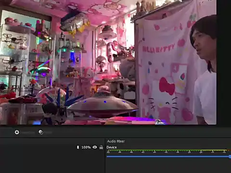Adjust the Device volume slider handle
This screenshot has width=231, height=173.
click(x=230, y=157)
